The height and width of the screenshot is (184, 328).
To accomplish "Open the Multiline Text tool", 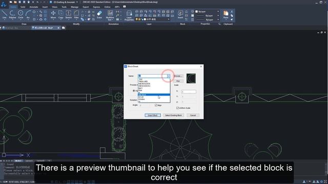I will (110, 15).
